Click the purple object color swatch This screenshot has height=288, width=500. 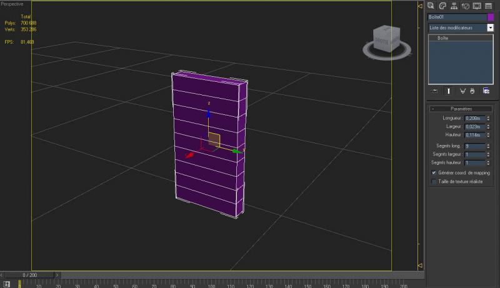point(491,17)
